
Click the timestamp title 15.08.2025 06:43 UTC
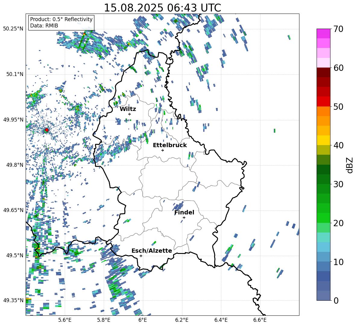coord(162,8)
